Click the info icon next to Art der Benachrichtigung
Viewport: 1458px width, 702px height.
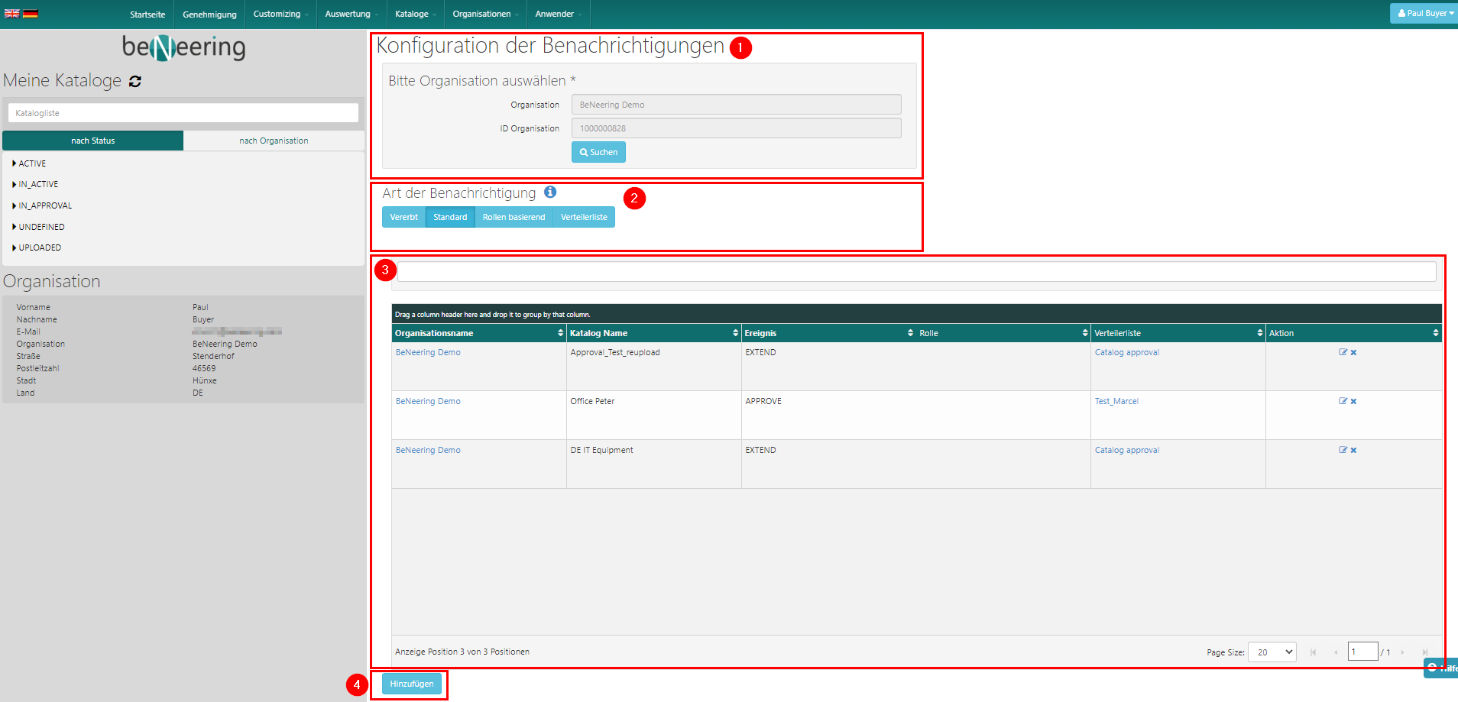tap(550, 192)
